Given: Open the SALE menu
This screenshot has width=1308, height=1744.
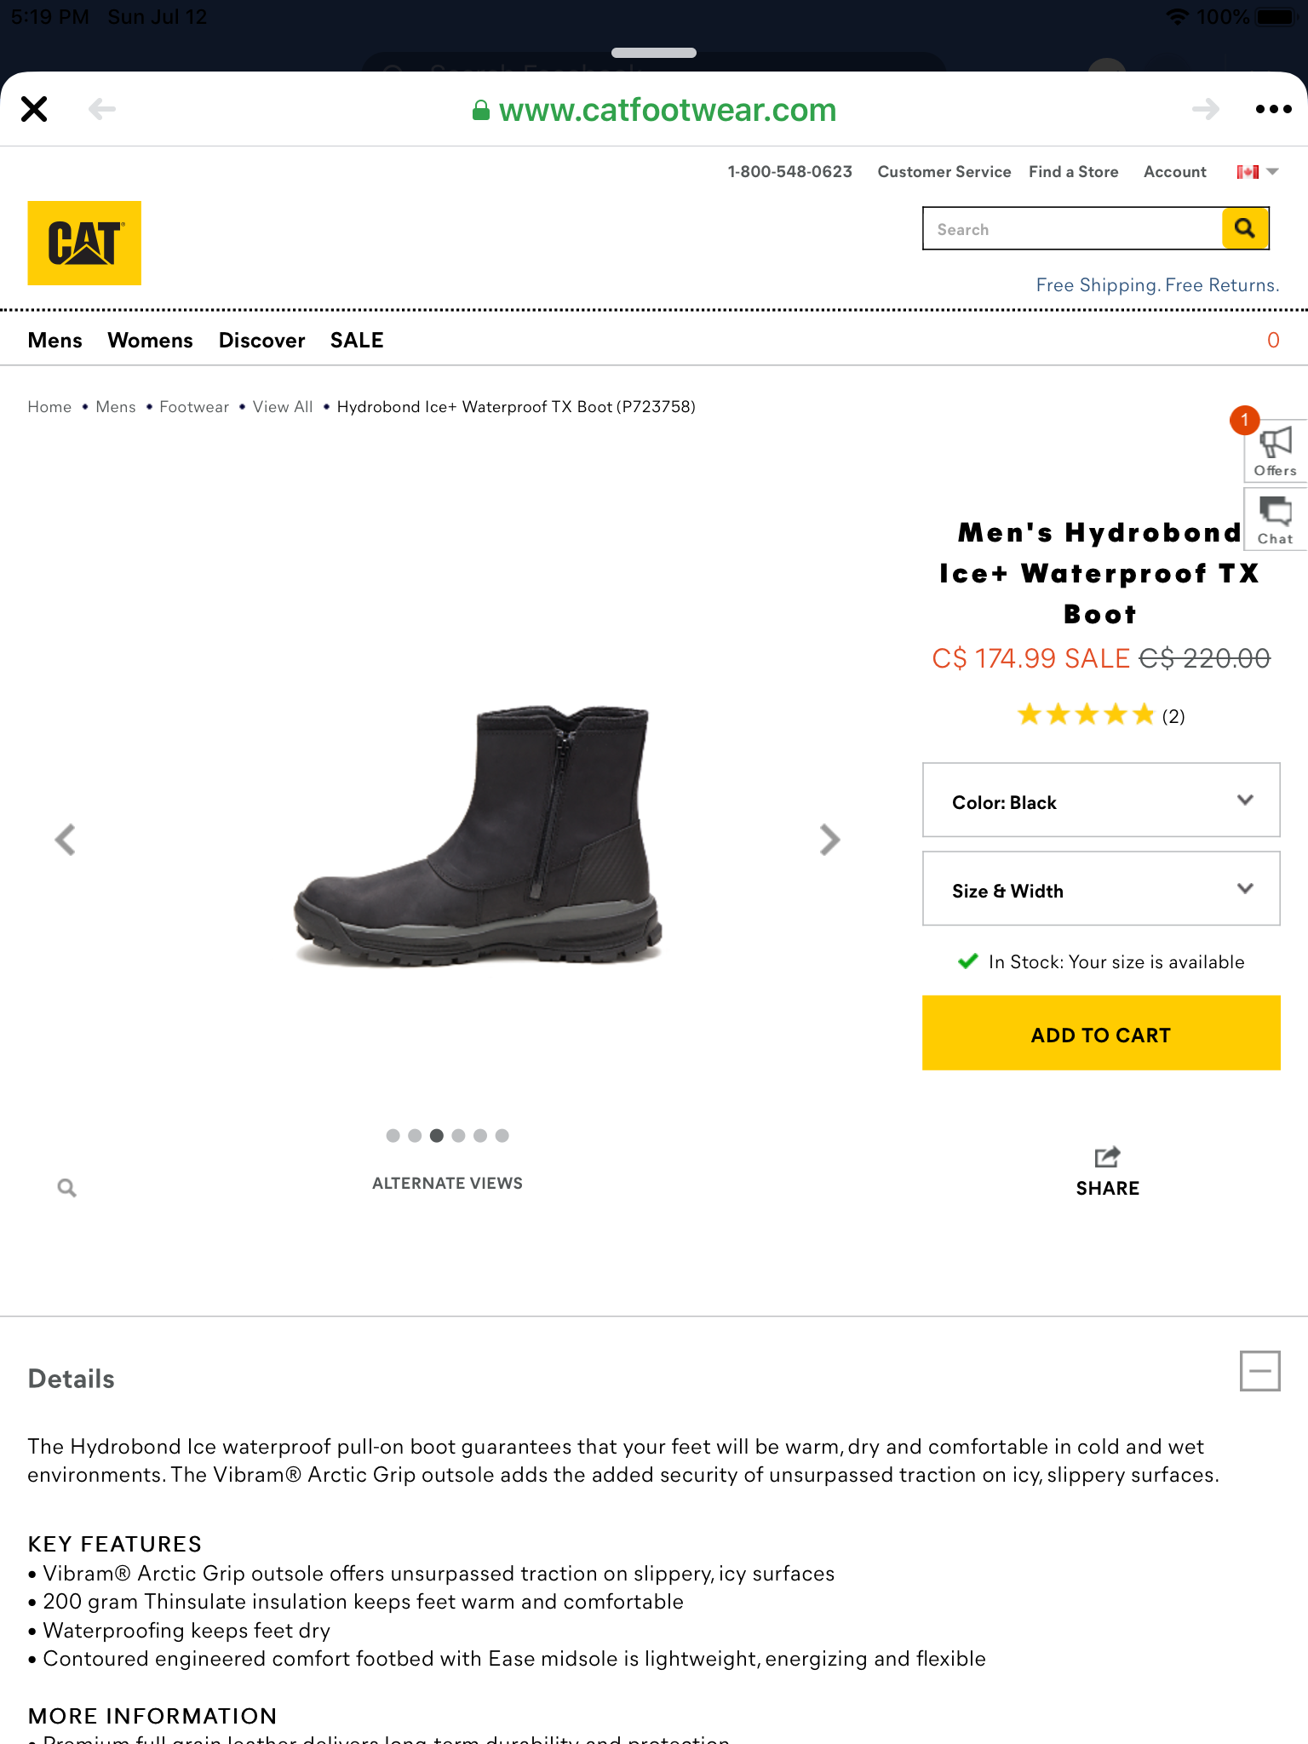Looking at the screenshot, I should (357, 341).
